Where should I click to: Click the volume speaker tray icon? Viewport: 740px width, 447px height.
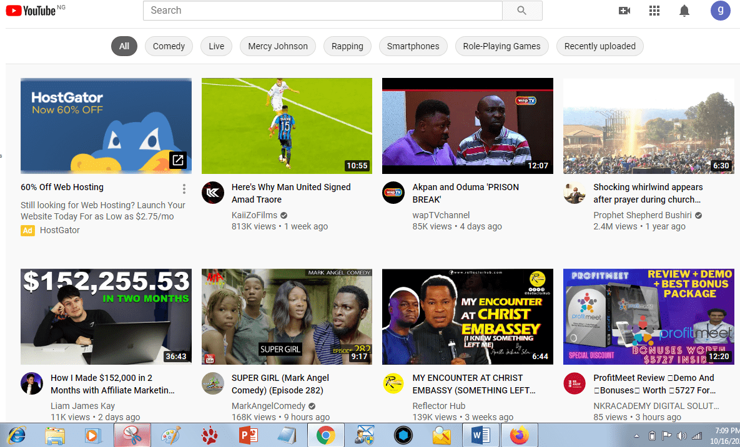[x=681, y=436]
